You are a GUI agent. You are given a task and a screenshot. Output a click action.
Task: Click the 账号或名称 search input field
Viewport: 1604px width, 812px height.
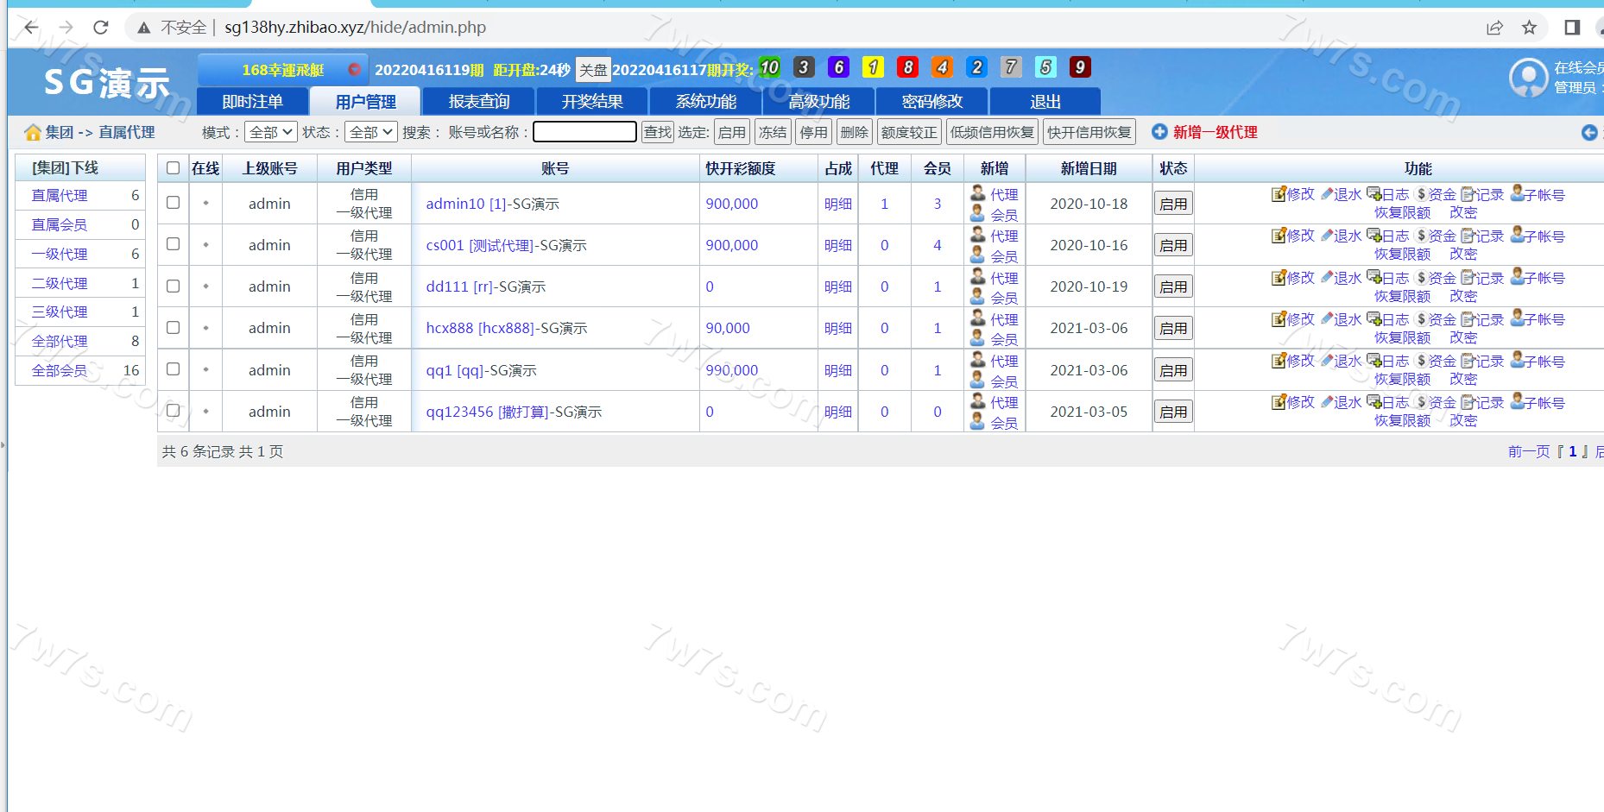tap(584, 132)
